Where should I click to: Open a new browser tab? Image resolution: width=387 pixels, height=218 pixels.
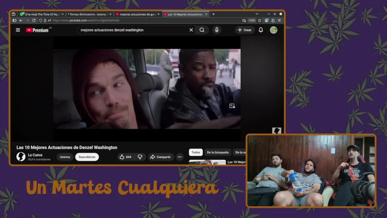tap(213, 14)
